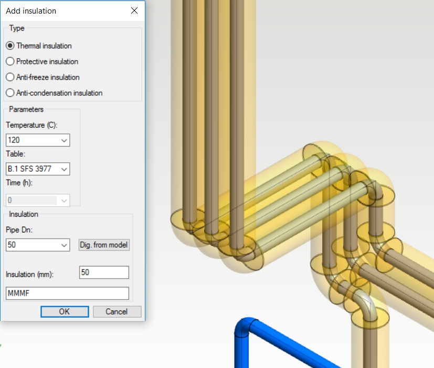Click the greyed-out Time (h) dropdown
434x368 pixels.
[38, 200]
